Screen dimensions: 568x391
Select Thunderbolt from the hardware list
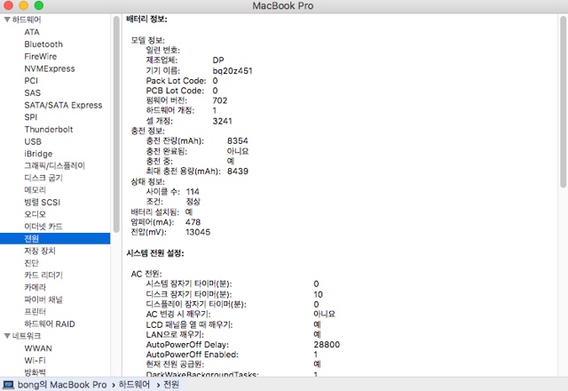(49, 129)
